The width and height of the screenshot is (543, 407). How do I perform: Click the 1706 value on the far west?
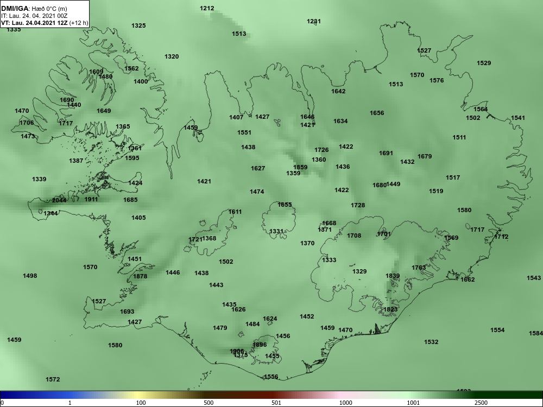tap(27, 123)
